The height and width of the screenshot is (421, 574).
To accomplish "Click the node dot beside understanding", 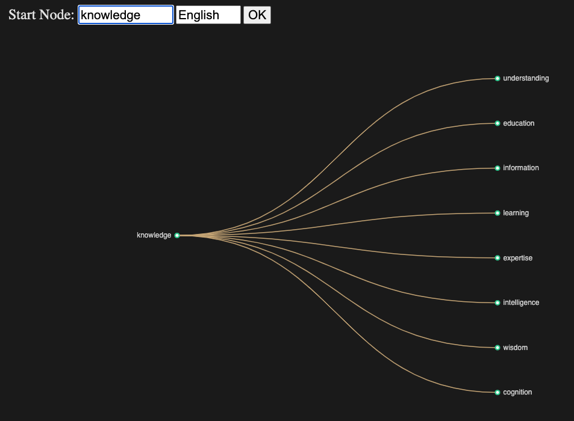I will (x=498, y=79).
